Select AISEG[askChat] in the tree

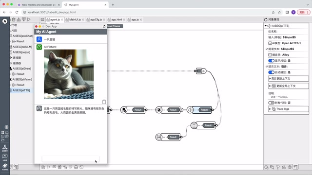coord(22,36)
